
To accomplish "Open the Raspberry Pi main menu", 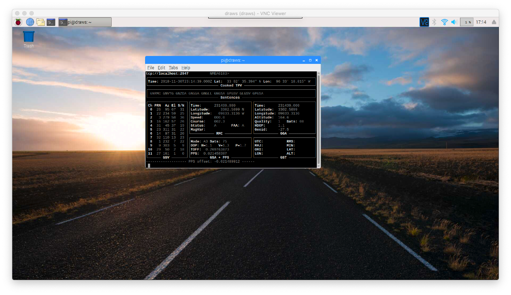I will pos(18,22).
